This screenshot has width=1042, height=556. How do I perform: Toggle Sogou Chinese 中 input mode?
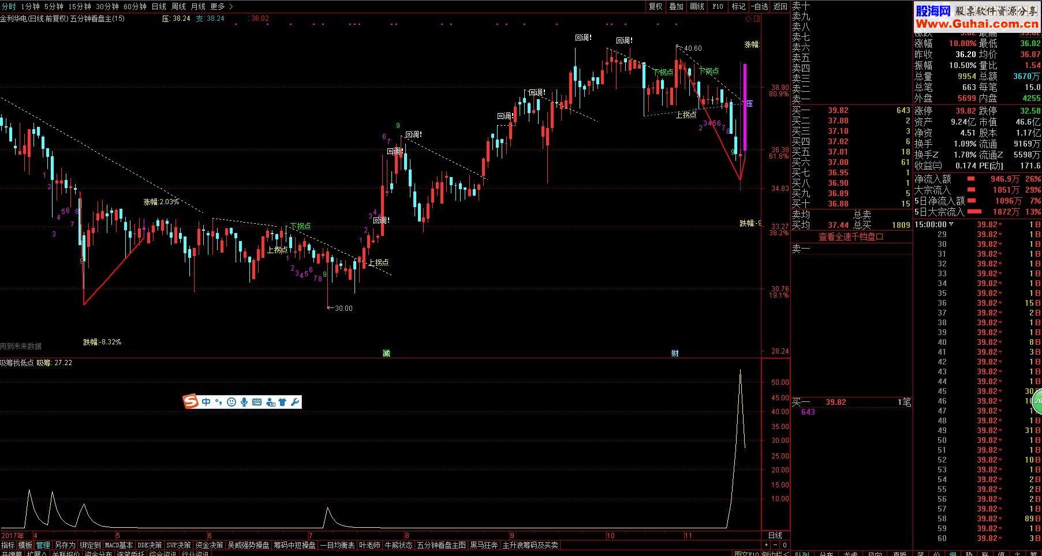[206, 401]
